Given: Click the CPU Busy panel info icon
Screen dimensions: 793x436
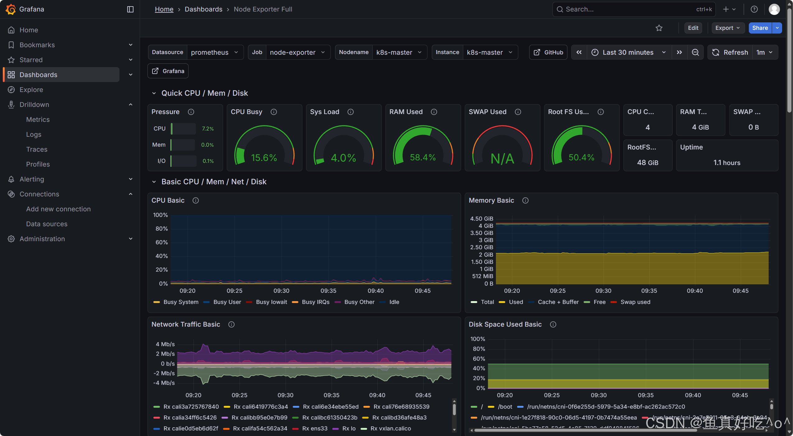Looking at the screenshot, I should tap(274, 112).
